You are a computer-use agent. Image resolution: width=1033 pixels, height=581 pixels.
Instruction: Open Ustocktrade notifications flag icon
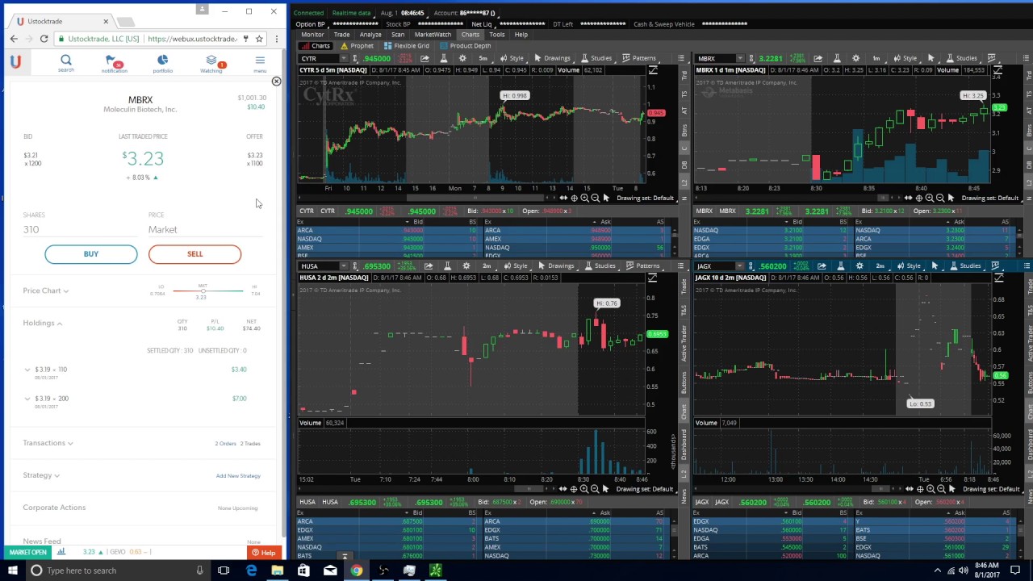[x=114, y=63]
